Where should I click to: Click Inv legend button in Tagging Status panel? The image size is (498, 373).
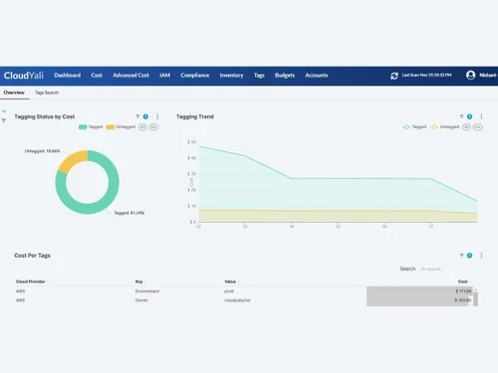pyautogui.click(x=153, y=127)
